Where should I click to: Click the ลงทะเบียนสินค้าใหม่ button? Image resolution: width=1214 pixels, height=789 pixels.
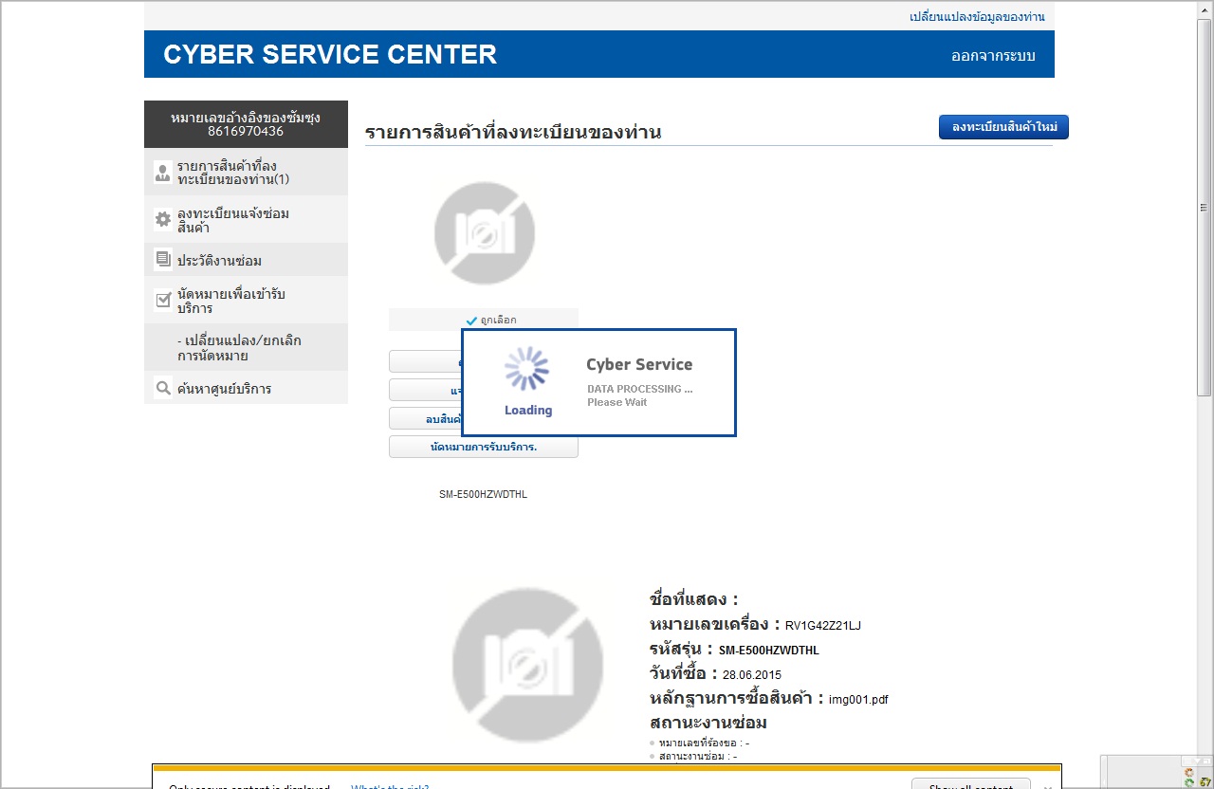[1003, 127]
